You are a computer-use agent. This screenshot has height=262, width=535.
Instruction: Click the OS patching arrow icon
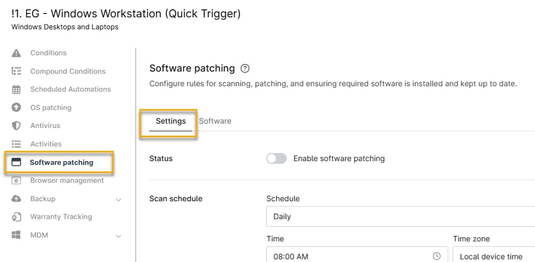(16, 107)
